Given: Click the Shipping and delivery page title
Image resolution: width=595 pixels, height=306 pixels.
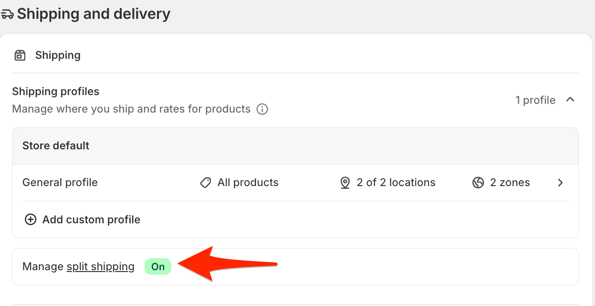Looking at the screenshot, I should click(x=94, y=14).
